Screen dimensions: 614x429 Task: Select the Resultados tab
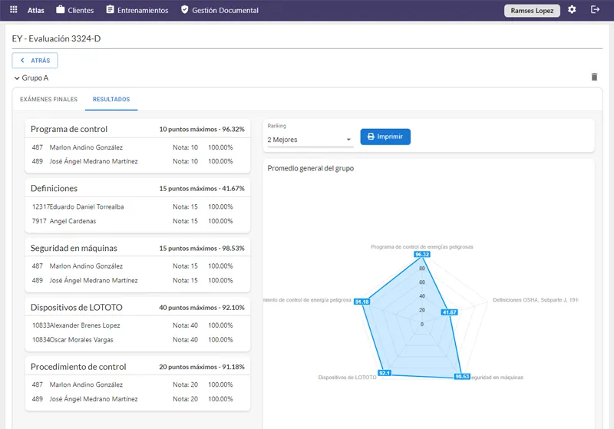coord(111,100)
